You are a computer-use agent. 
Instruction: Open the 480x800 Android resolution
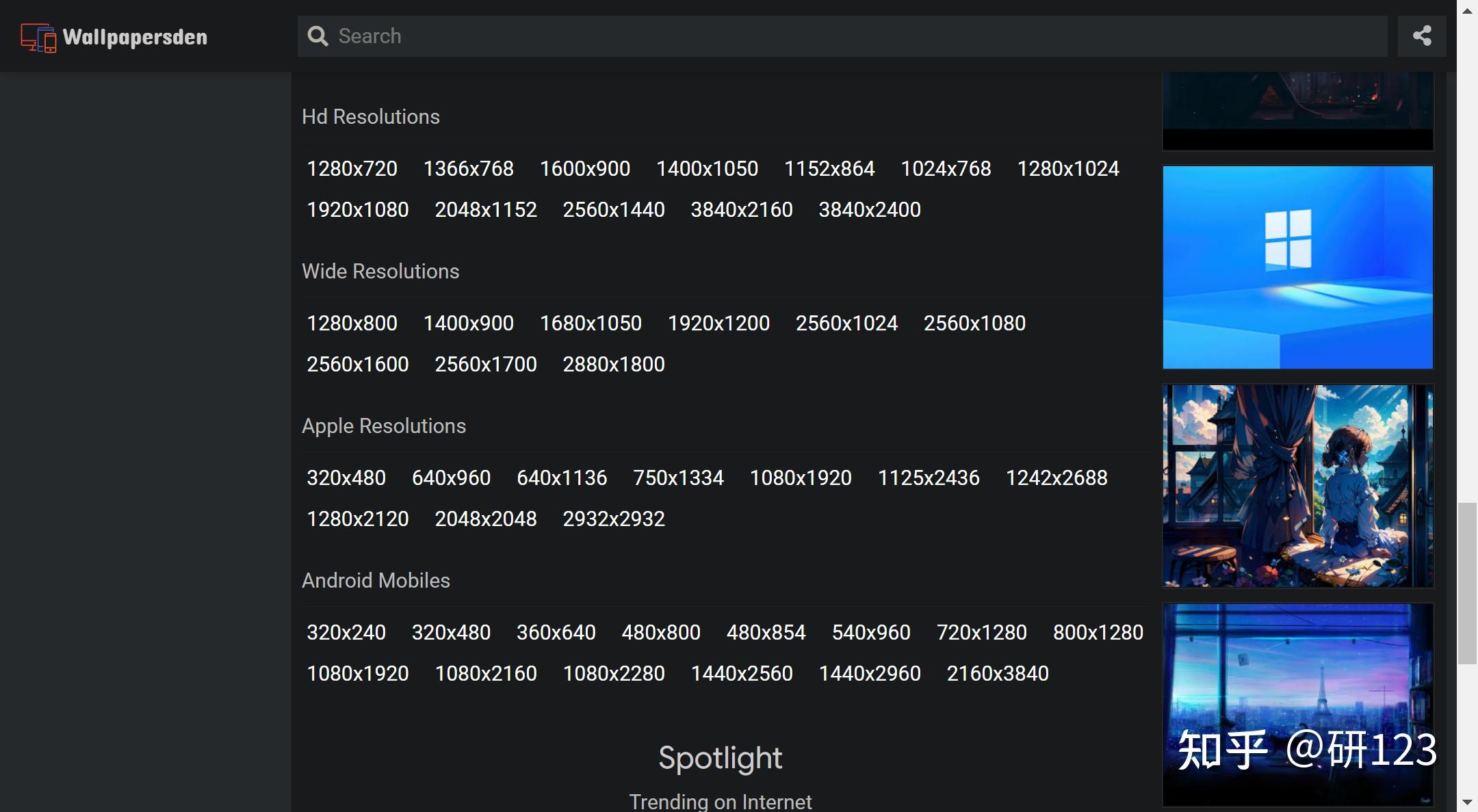(661, 633)
